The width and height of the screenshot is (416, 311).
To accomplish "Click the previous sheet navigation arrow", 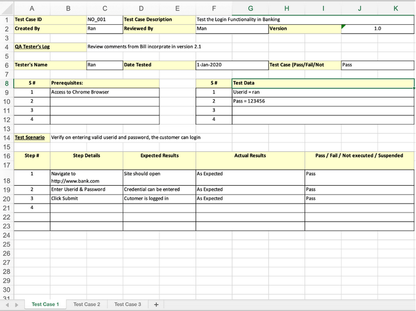I will coord(8,305).
